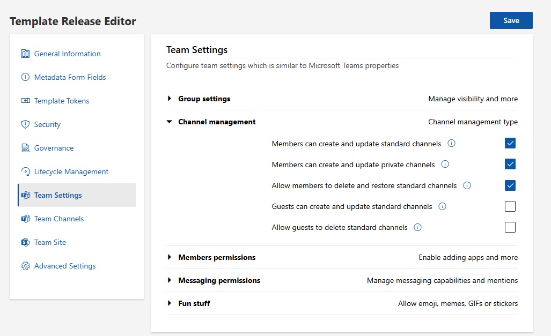
Task: Click the Template Tokens icon
Action: 25,101
